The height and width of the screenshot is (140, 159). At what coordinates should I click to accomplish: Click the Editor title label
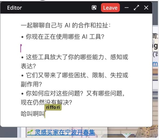15,8
